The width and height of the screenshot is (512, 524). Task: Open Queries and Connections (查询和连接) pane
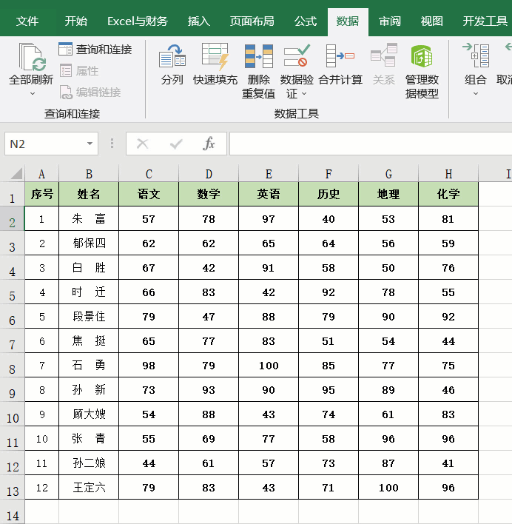(95, 50)
